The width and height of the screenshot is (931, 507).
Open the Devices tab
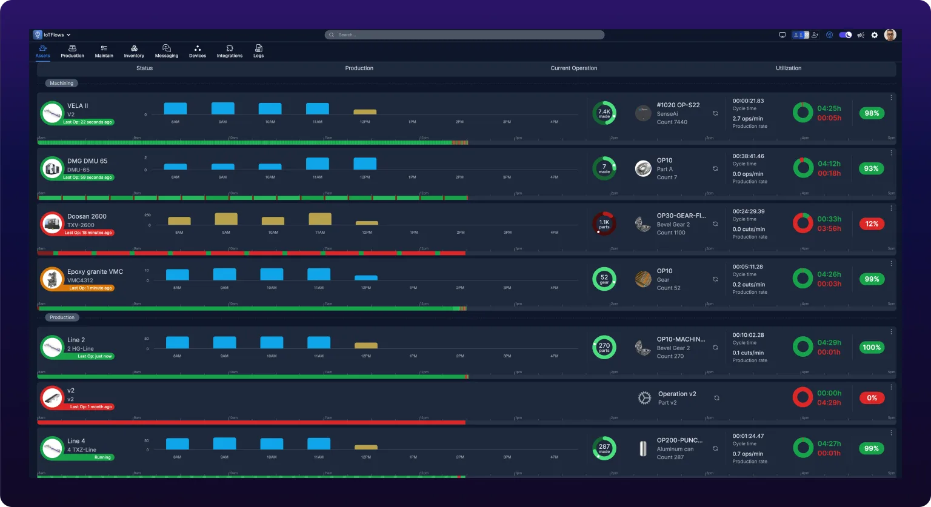tap(198, 51)
